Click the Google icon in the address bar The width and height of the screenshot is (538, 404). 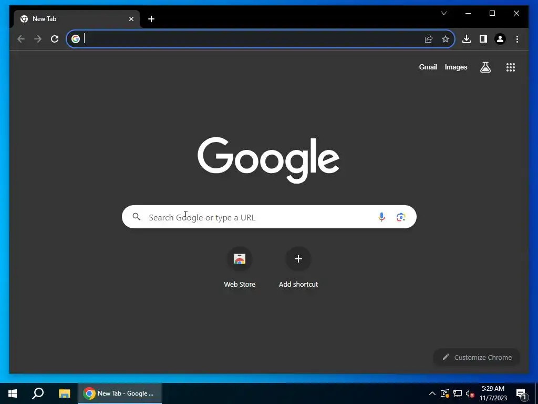tap(76, 39)
